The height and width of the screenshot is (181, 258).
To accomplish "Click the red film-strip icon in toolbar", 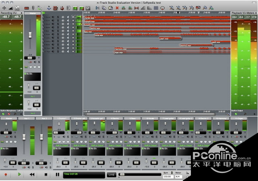I will tap(27, 8).
